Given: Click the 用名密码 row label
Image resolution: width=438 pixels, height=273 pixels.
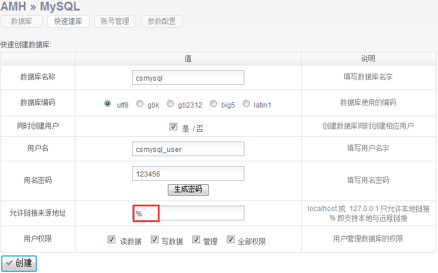Looking at the screenshot, I should pos(37,180).
